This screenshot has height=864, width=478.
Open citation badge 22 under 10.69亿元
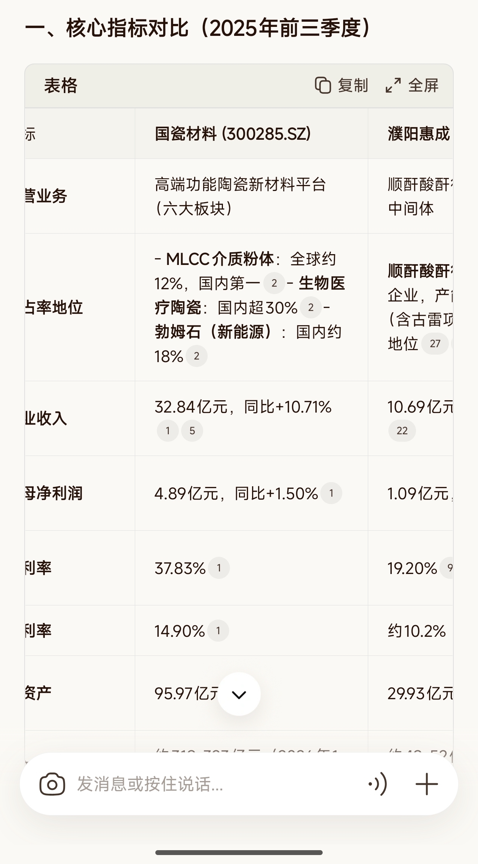[x=402, y=431]
